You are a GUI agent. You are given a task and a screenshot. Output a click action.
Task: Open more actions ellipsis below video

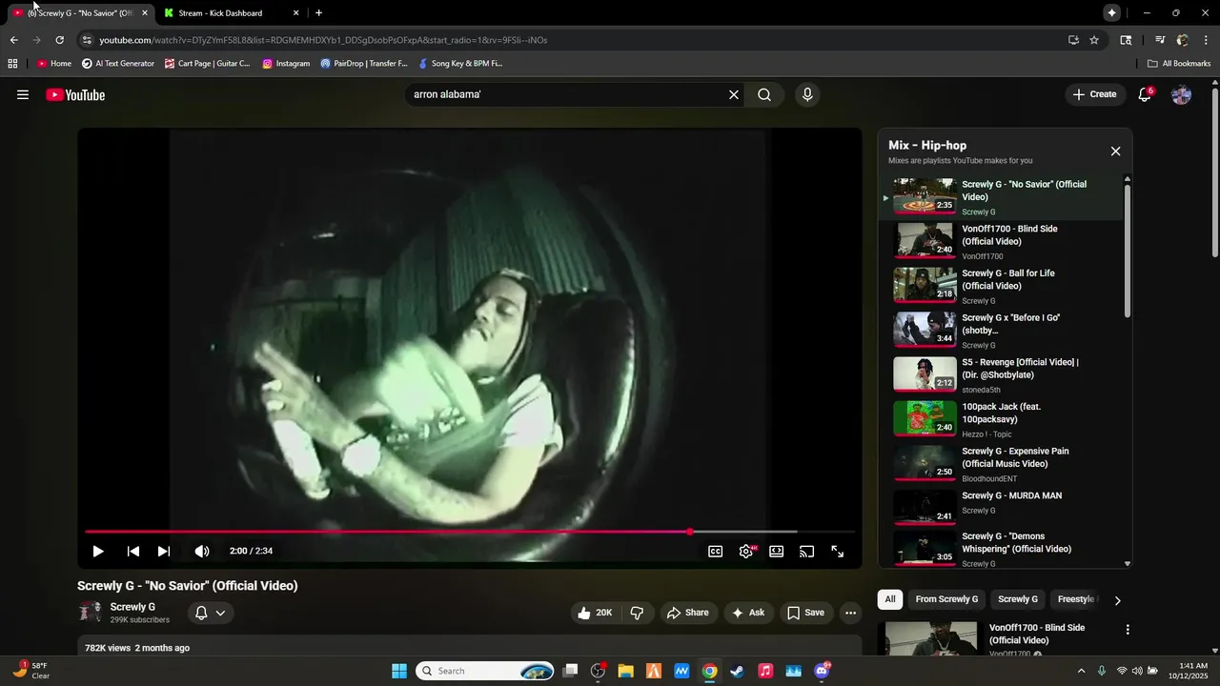tap(851, 613)
